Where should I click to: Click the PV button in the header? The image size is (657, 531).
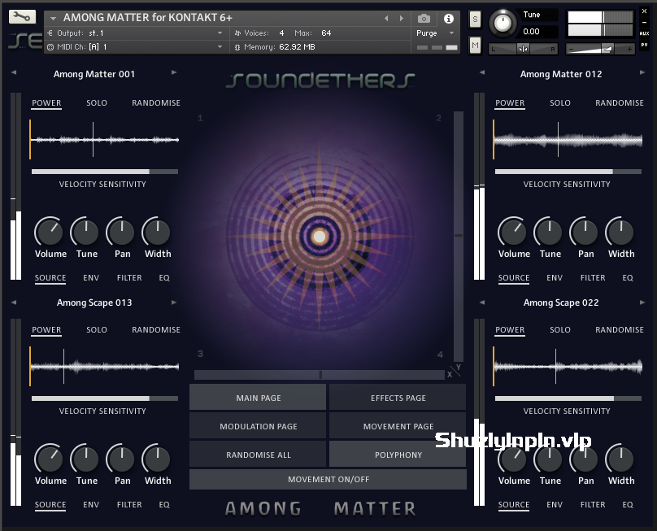(644, 45)
